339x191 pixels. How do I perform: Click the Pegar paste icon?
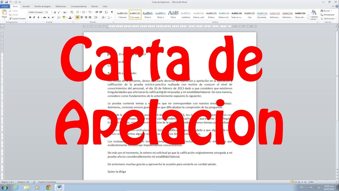pos(4,13)
